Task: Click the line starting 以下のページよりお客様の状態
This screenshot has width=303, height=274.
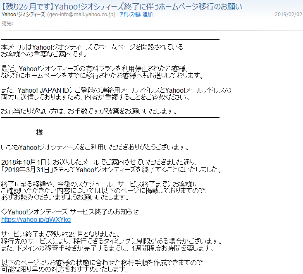Action: 102,262
